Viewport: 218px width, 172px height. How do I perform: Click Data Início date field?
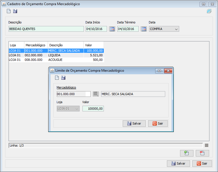tap(96, 29)
